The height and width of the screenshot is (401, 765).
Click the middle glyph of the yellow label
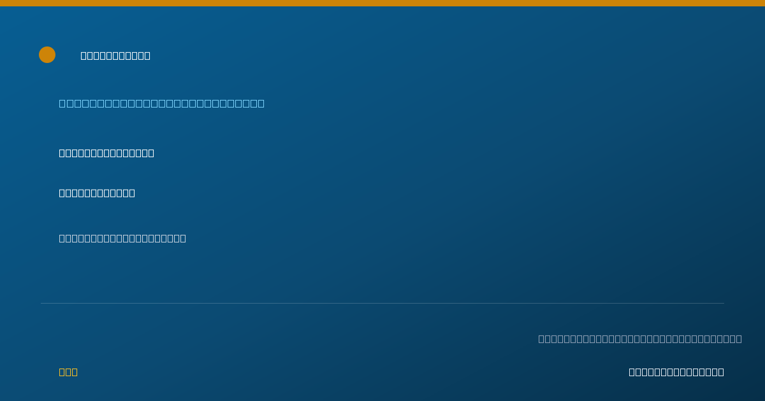[x=68, y=372]
